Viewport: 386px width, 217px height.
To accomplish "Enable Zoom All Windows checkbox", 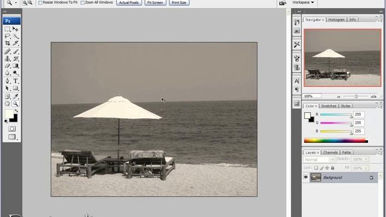I will (x=83, y=2).
